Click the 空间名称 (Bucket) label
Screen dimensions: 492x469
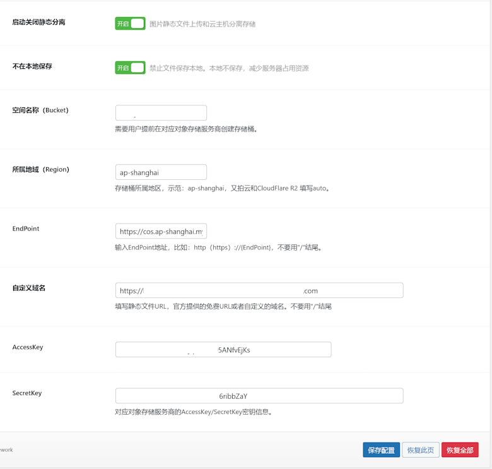click(40, 110)
